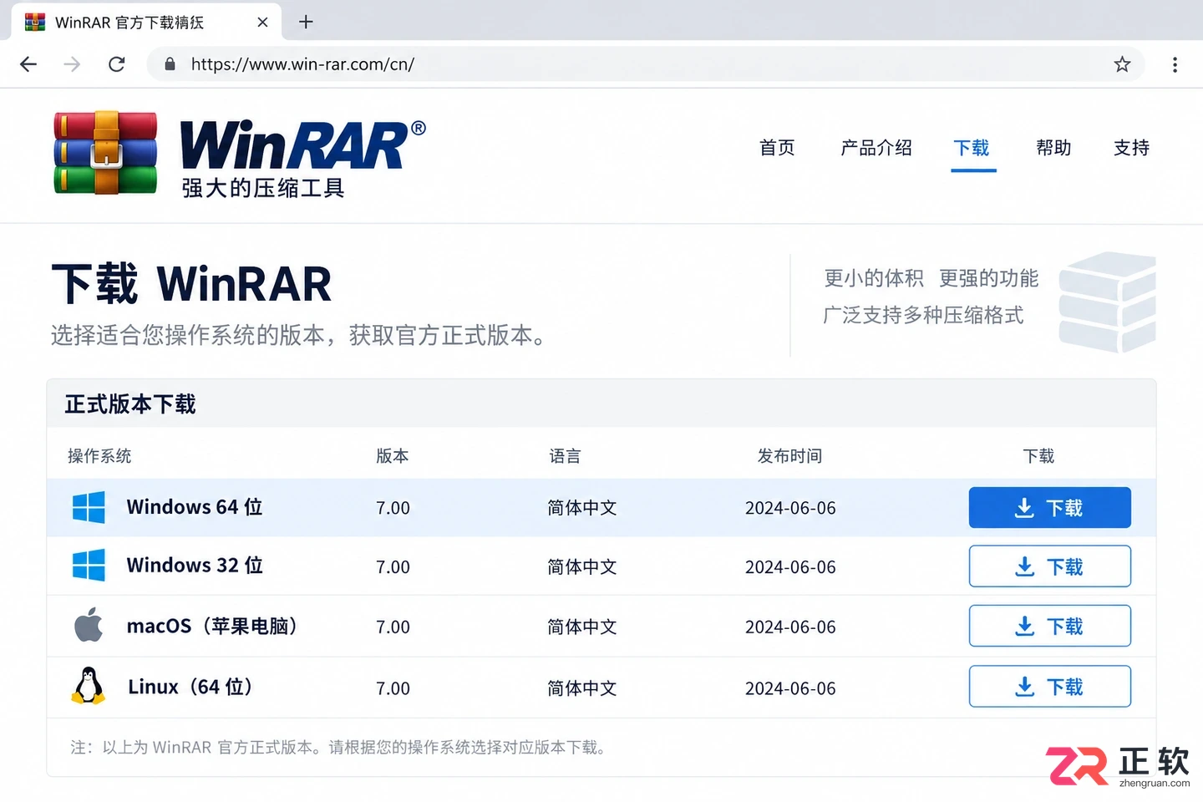Download the Windows 32 位 version
Image resolution: width=1203 pixels, height=802 pixels.
click(x=1050, y=566)
